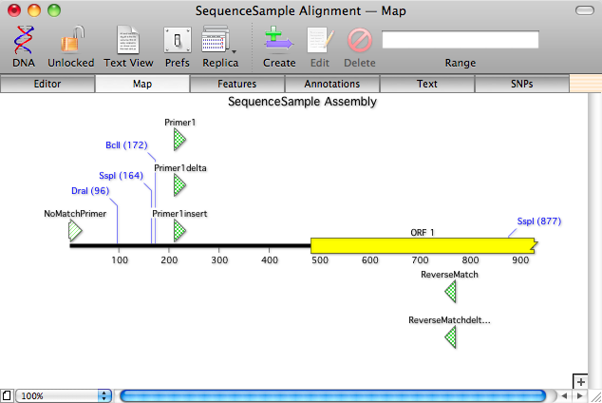Select the Primer1 green arrow marker

pyautogui.click(x=179, y=141)
